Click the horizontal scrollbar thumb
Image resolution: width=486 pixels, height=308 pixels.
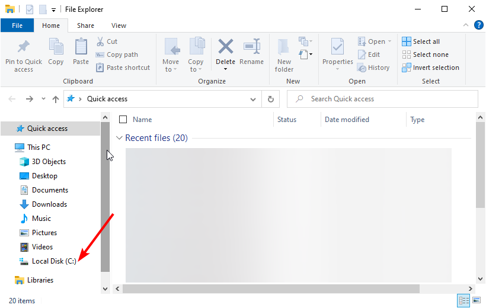271,288
